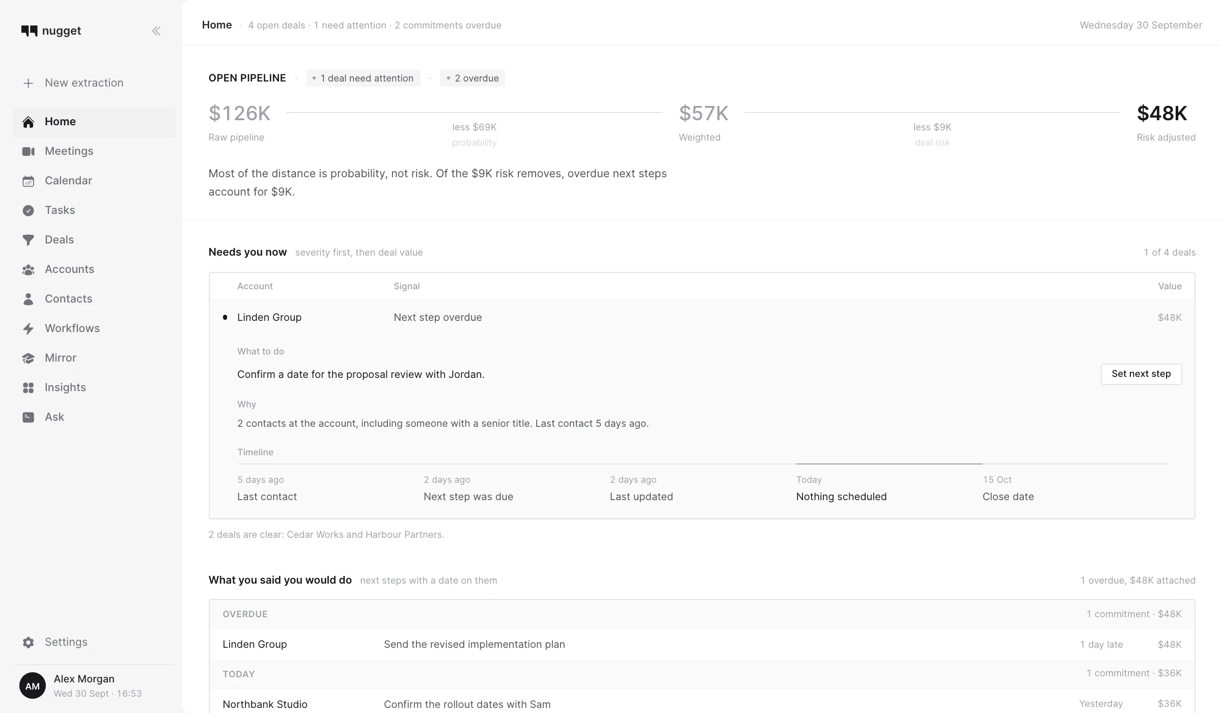The height and width of the screenshot is (713, 1222).
Task: Click the nugget logo icon
Action: [x=30, y=31]
